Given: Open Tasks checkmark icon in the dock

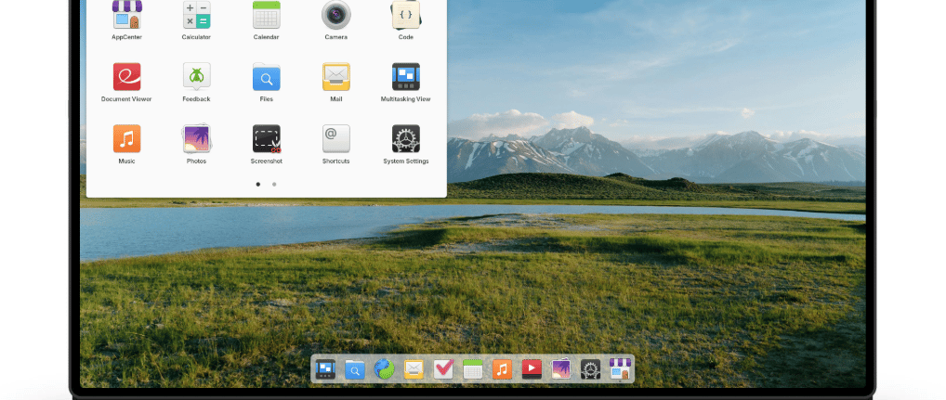Looking at the screenshot, I should 443,368.
